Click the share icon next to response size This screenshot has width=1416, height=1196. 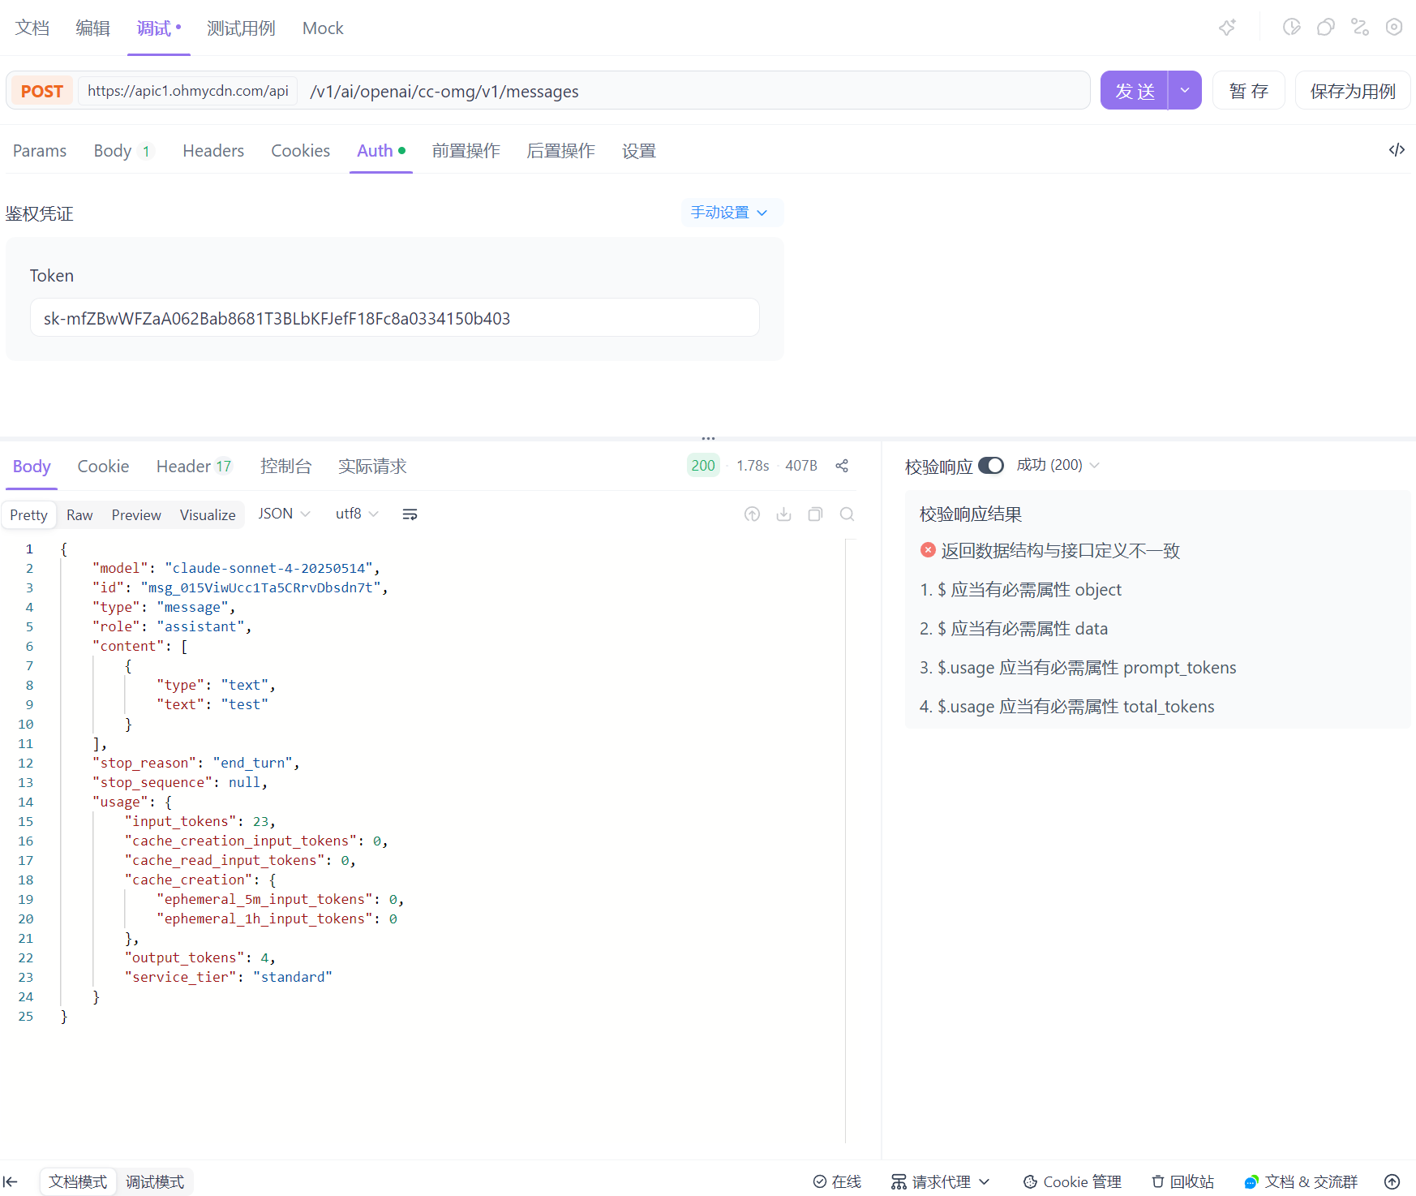(842, 466)
